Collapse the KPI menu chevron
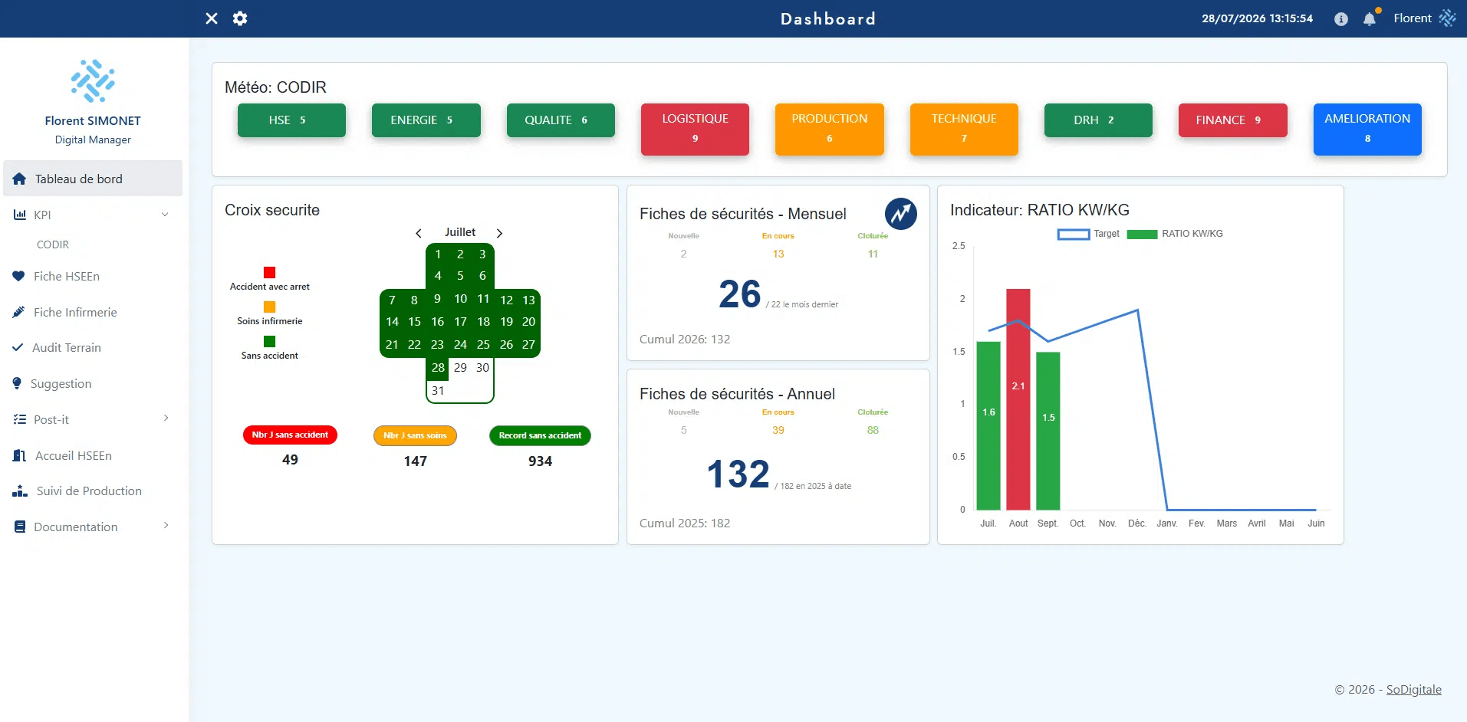 165,215
